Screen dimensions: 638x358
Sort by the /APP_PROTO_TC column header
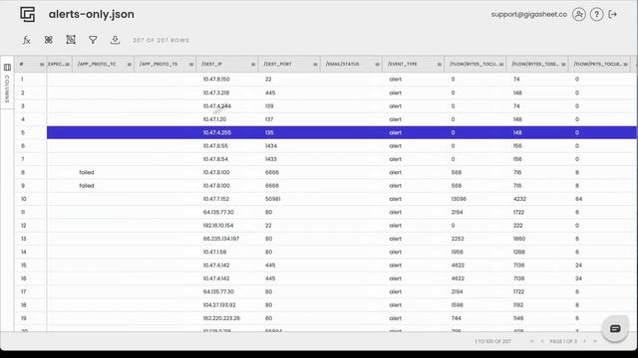[97, 64]
